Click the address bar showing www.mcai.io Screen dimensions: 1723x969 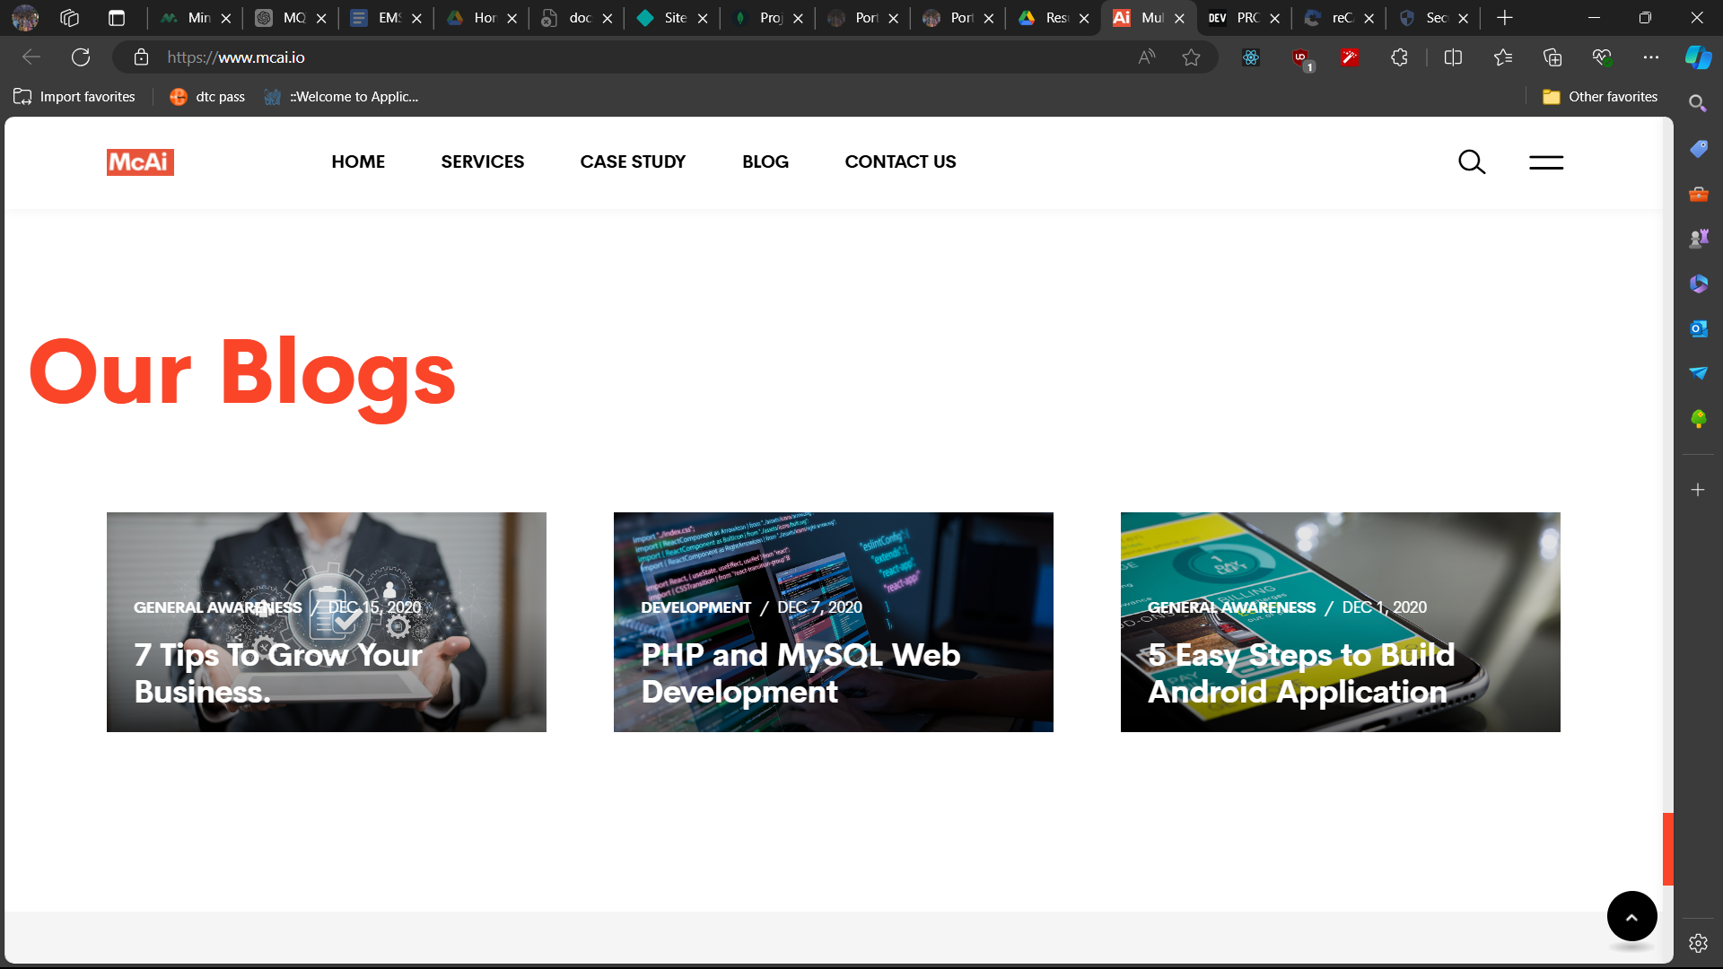click(x=628, y=57)
